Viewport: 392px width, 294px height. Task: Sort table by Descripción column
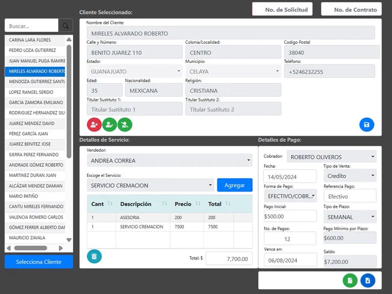(164, 203)
